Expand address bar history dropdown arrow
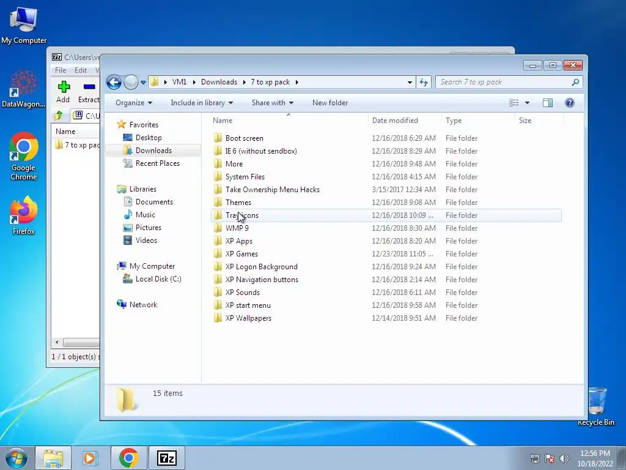626x470 pixels. click(x=410, y=83)
